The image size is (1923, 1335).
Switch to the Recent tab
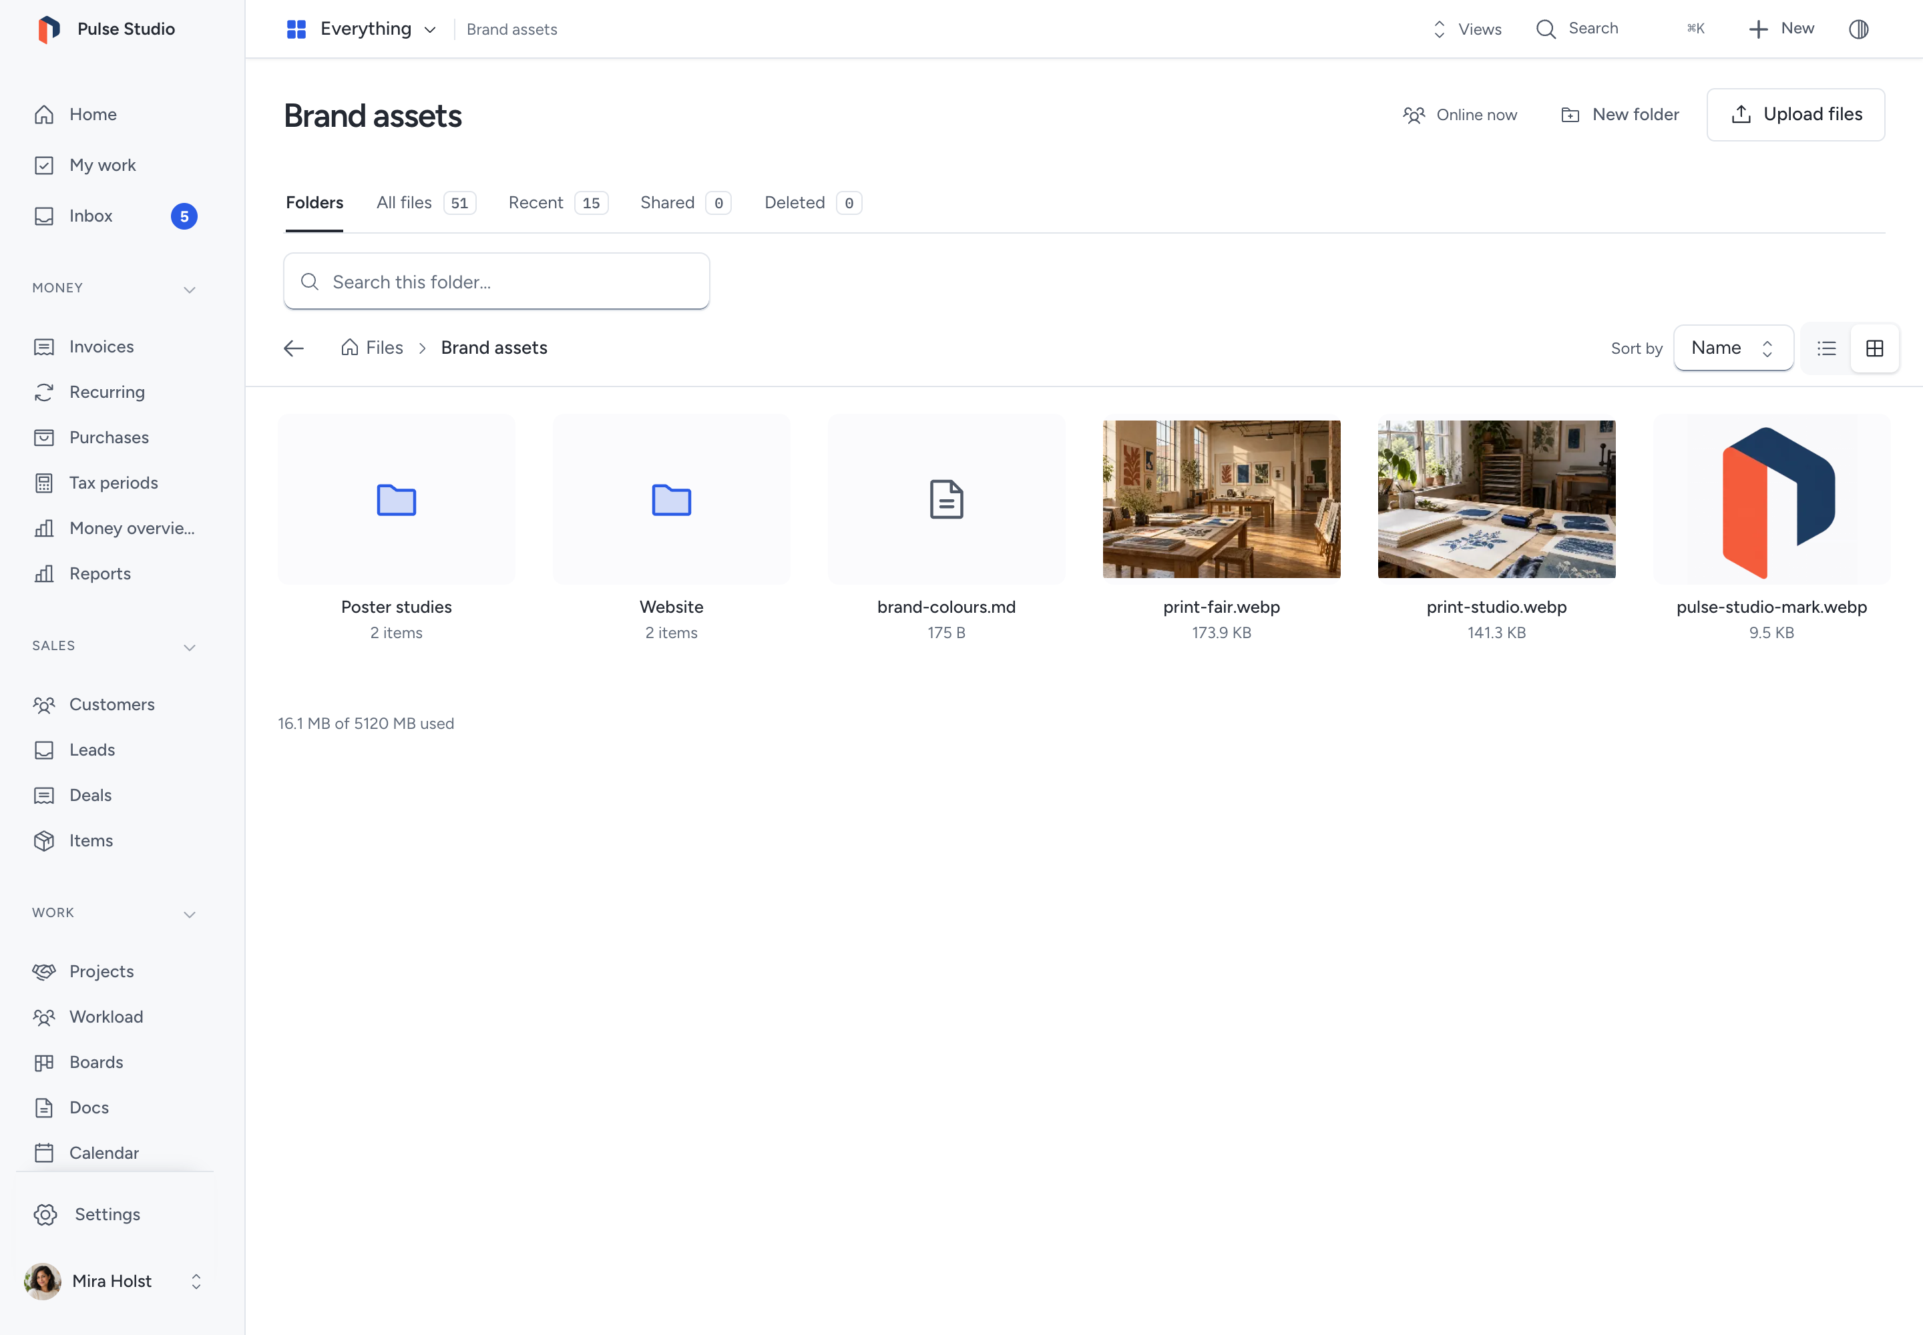[558, 202]
